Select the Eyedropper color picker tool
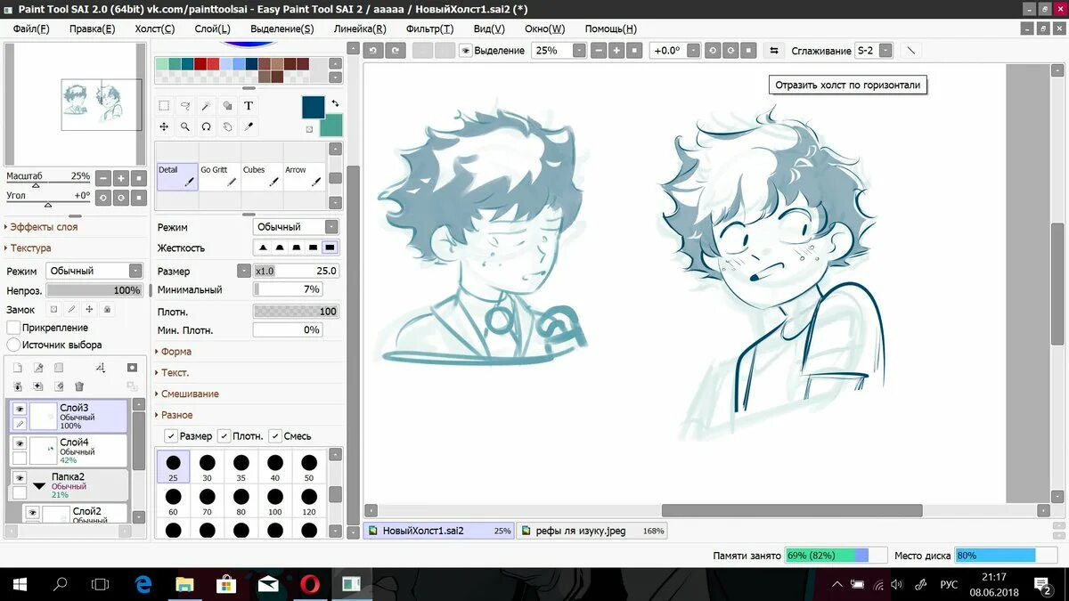Screen dimensions: 1069x601 (249, 127)
